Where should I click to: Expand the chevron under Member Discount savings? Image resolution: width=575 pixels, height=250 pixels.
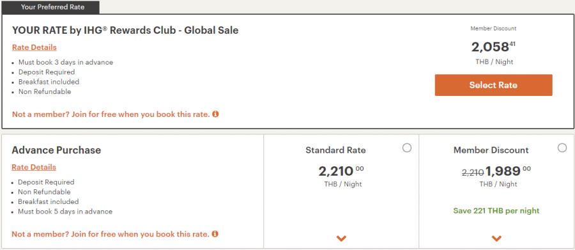pos(496,238)
